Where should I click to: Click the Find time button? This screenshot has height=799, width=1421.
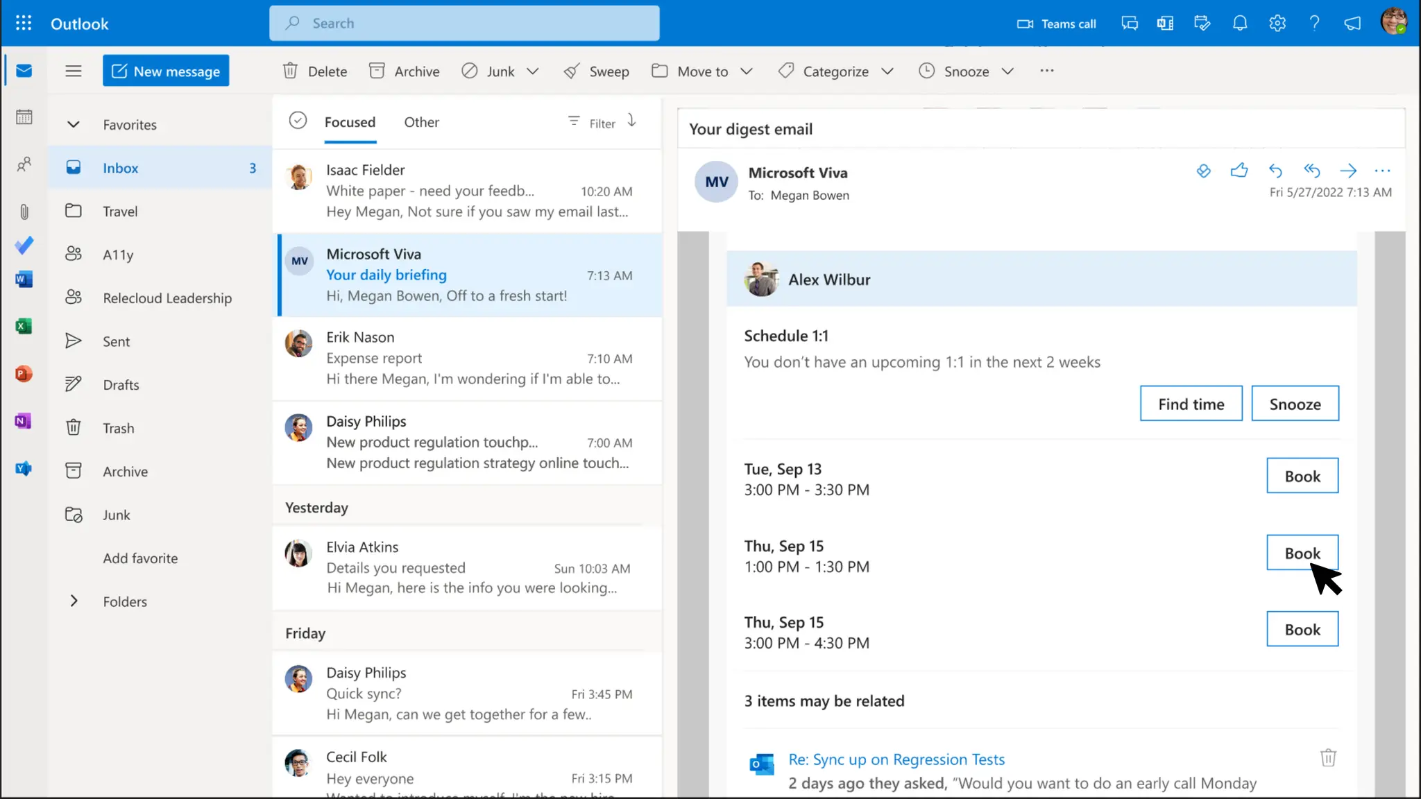coord(1191,404)
